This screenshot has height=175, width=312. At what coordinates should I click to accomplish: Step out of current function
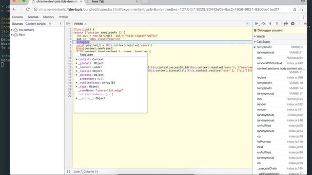(277, 24)
